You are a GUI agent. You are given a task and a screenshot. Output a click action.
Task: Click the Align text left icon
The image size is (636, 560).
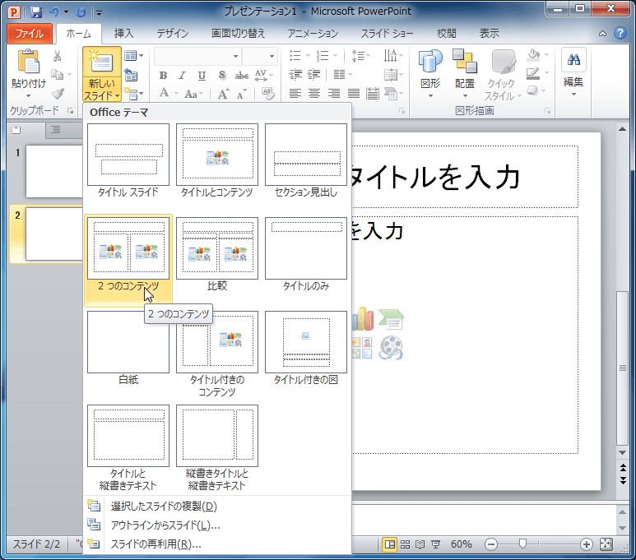pos(295,94)
